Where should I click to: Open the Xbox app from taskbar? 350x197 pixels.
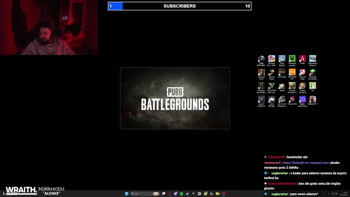click(x=205, y=194)
